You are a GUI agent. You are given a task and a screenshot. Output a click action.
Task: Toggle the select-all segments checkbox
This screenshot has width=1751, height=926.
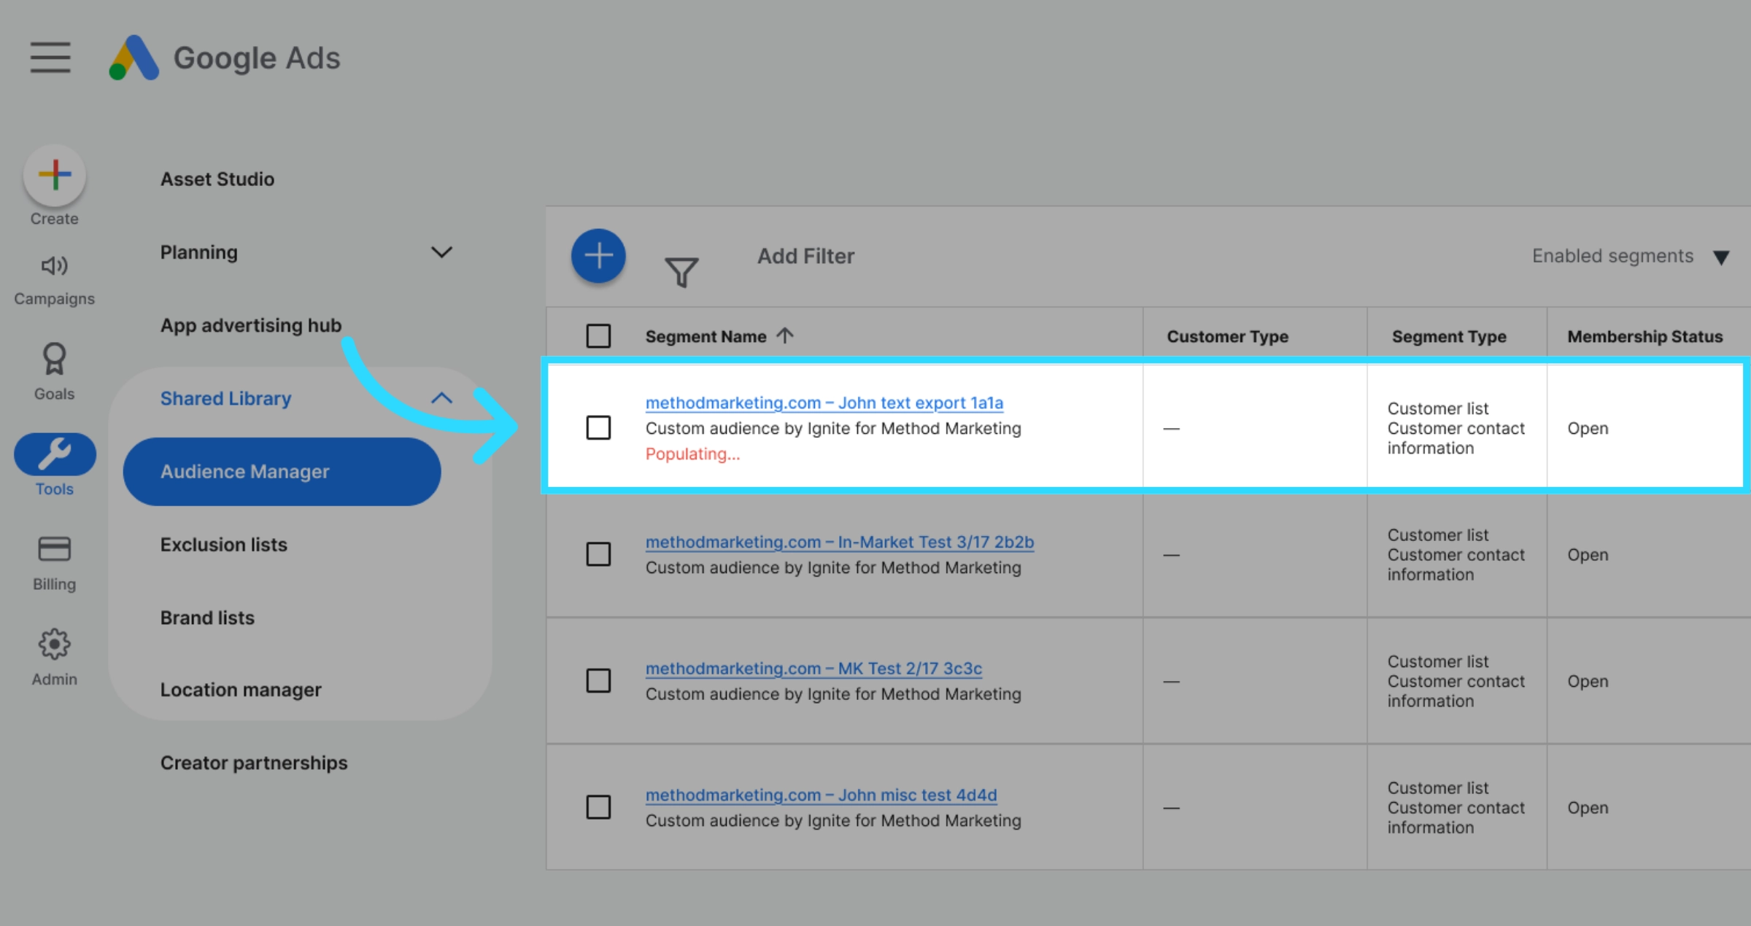(x=598, y=335)
